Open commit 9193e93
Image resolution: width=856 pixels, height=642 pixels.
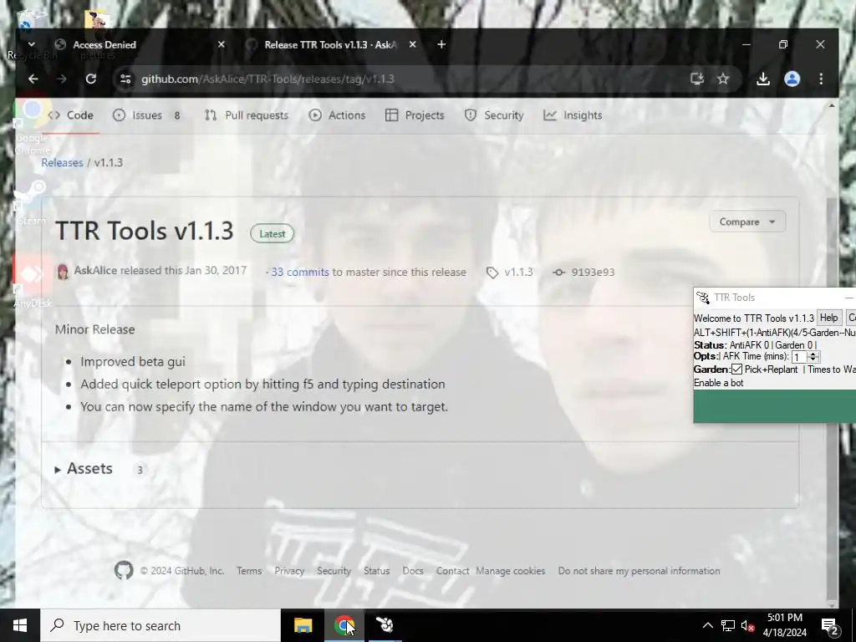(593, 272)
